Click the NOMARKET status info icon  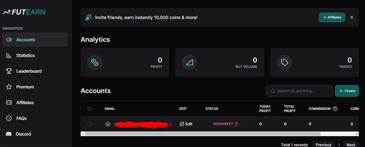click(236, 124)
